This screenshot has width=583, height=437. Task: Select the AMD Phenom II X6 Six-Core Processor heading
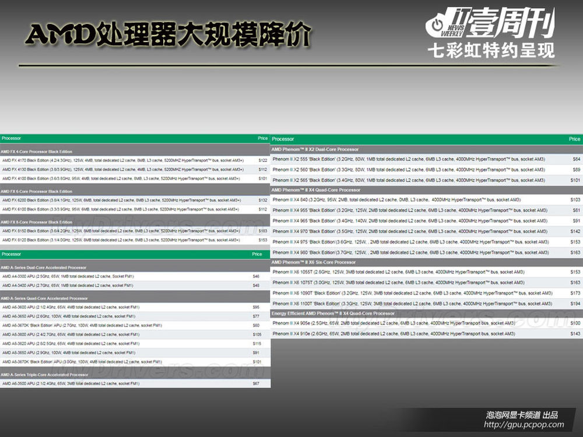coord(427,262)
